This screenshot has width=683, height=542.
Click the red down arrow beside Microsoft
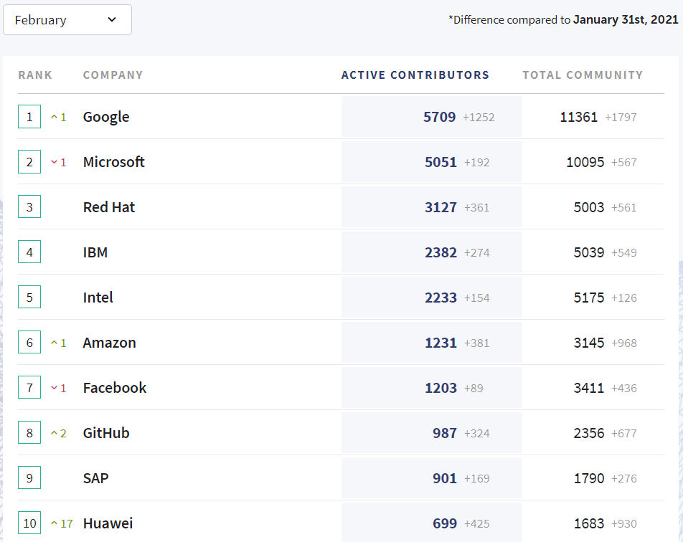[54, 162]
